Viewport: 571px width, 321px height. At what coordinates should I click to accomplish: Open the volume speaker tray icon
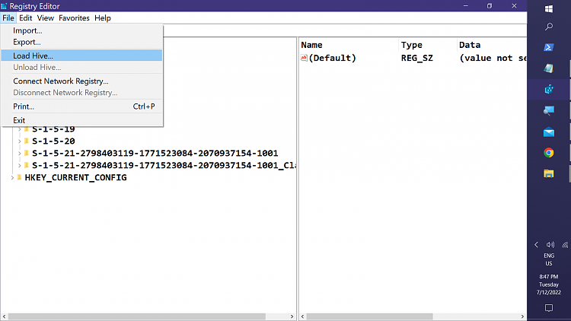click(x=550, y=245)
